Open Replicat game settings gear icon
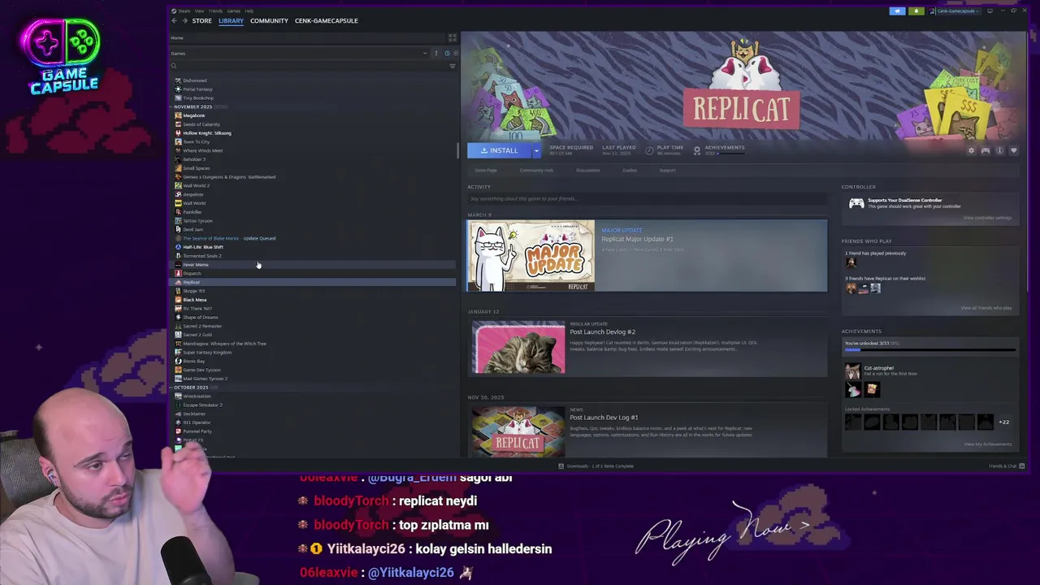 [971, 150]
